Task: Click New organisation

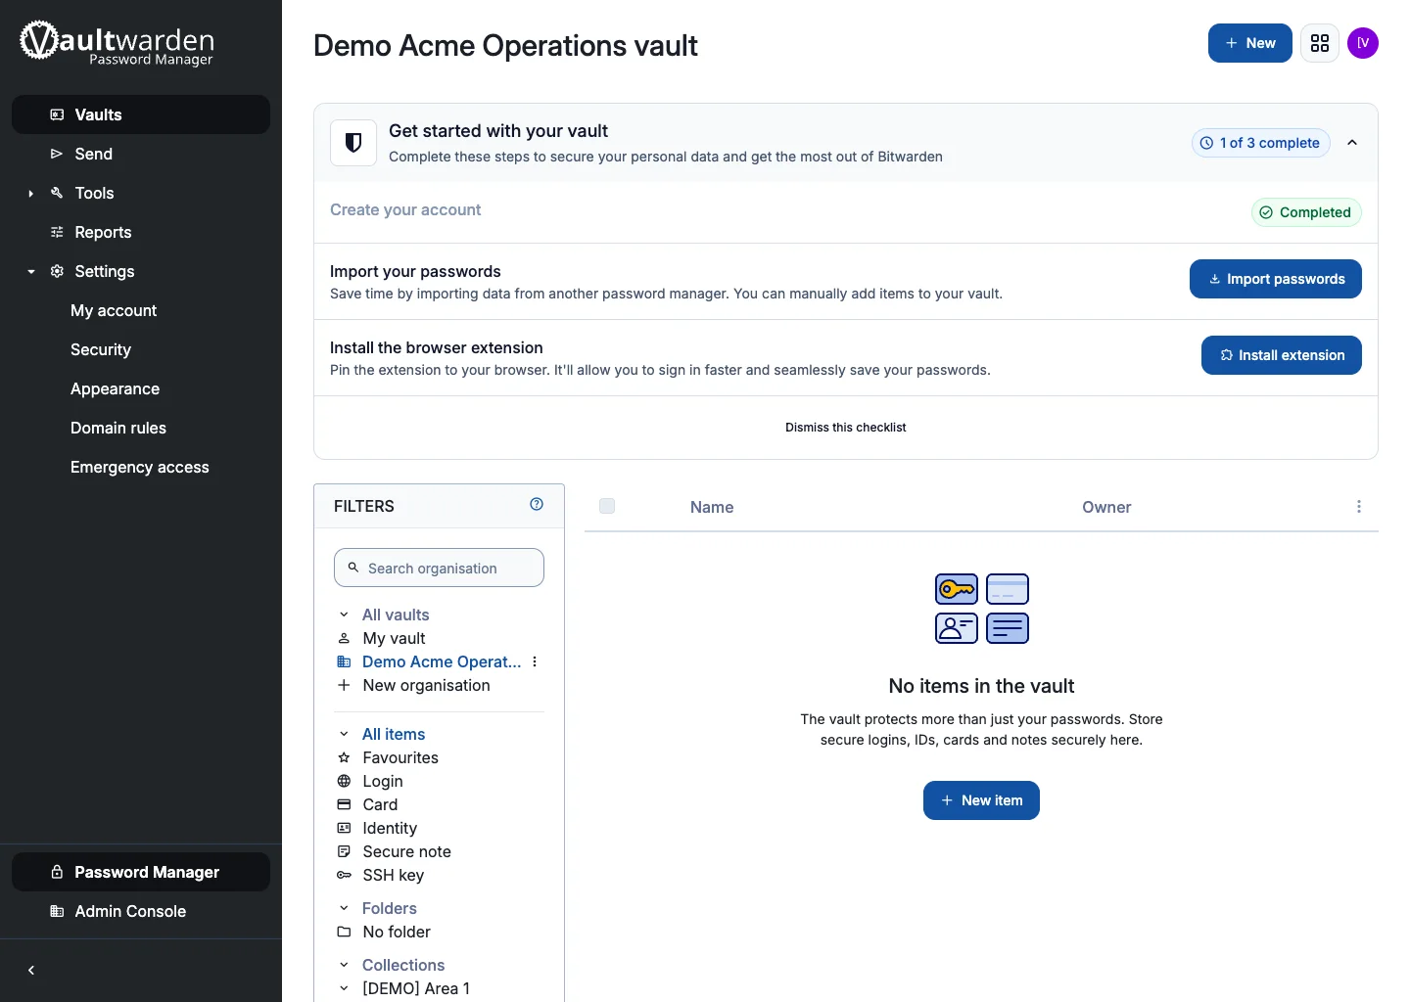Action: click(426, 685)
